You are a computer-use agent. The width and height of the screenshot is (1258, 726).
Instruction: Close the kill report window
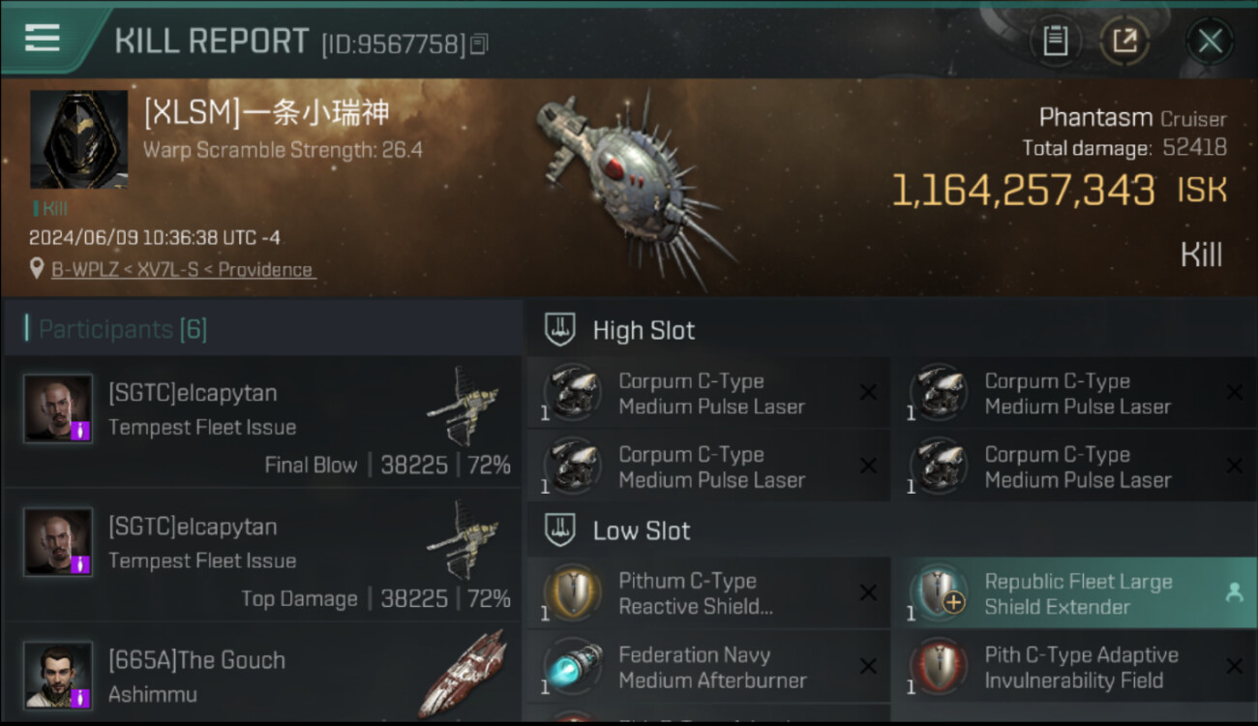pos(1210,41)
